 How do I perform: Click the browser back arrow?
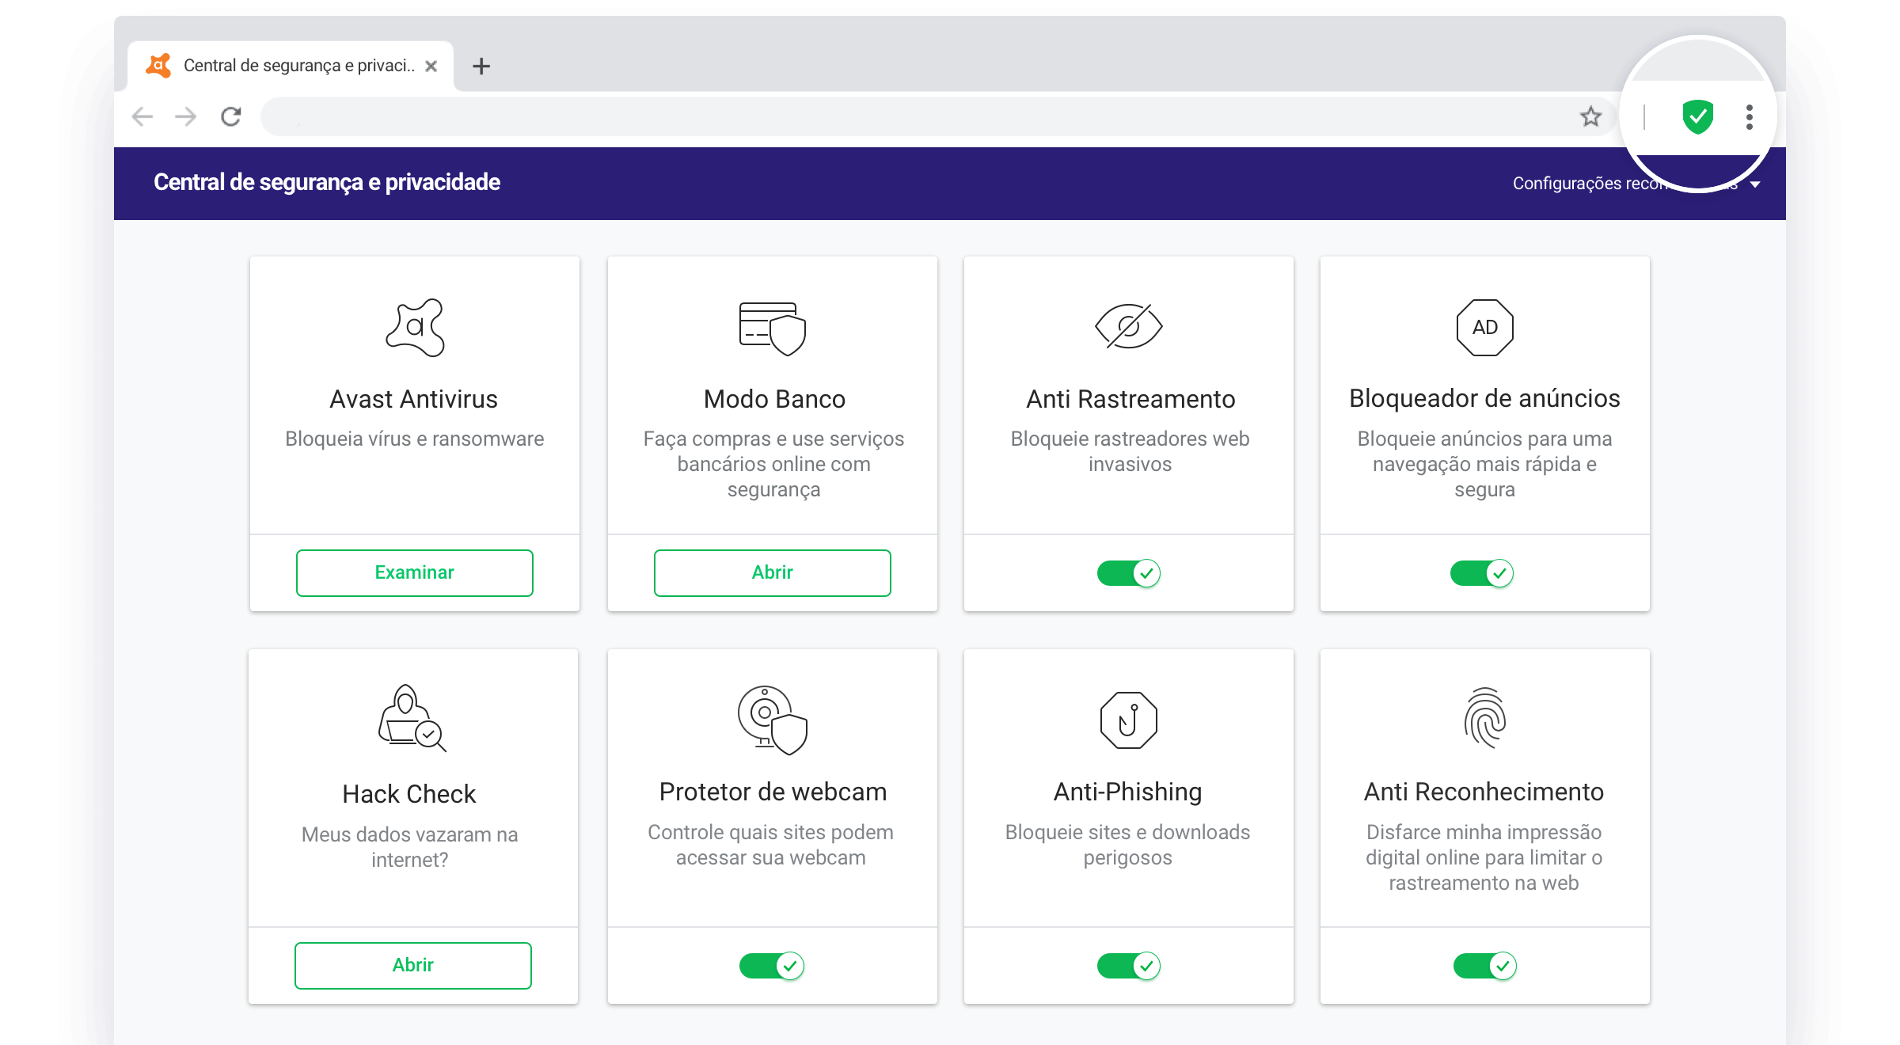pos(142,117)
